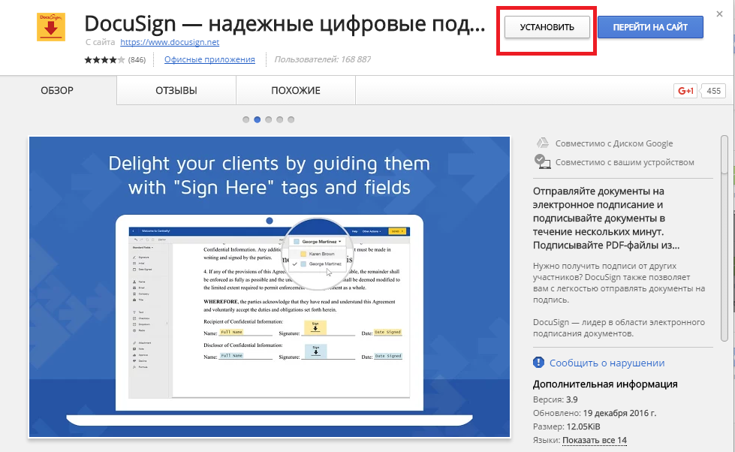Click the 846 reviews count
The height and width of the screenshot is (452, 735).
click(137, 59)
